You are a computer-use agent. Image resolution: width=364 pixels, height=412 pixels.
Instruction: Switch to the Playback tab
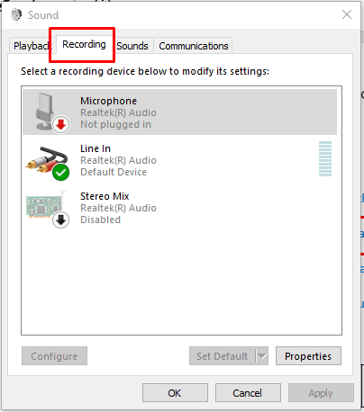click(x=32, y=46)
